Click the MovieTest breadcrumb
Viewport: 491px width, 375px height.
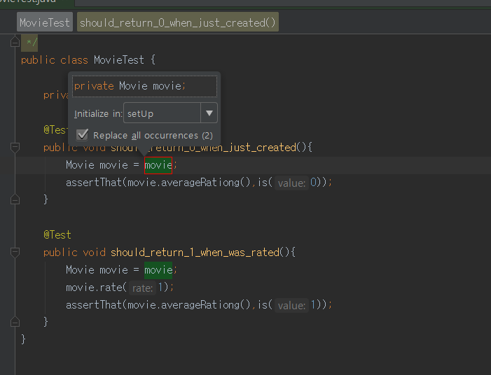point(44,22)
